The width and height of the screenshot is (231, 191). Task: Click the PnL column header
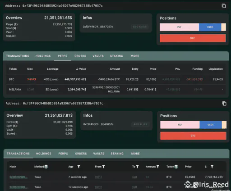(x=177, y=69)
